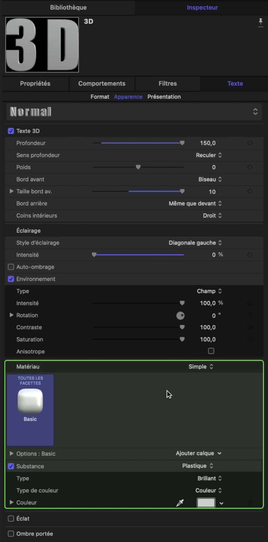Toggle the Texte 3D checkbox
Screen dimensions: 268x542
pyautogui.click(x=11, y=131)
